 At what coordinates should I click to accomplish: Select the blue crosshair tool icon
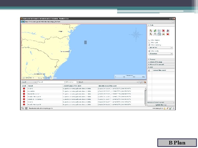pos(159,31)
